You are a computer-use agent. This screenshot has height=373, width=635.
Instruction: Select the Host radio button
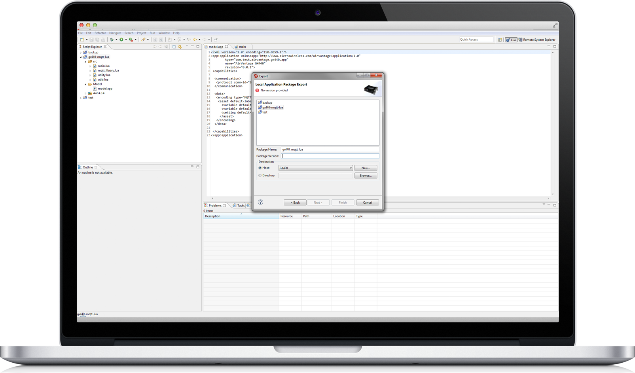coord(260,168)
